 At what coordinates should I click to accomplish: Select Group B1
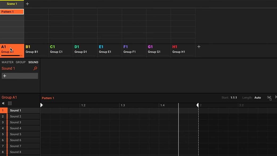pyautogui.click(x=36, y=51)
